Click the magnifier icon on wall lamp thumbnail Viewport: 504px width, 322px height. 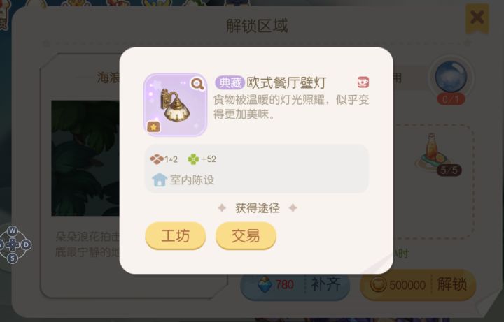pyautogui.click(x=197, y=84)
